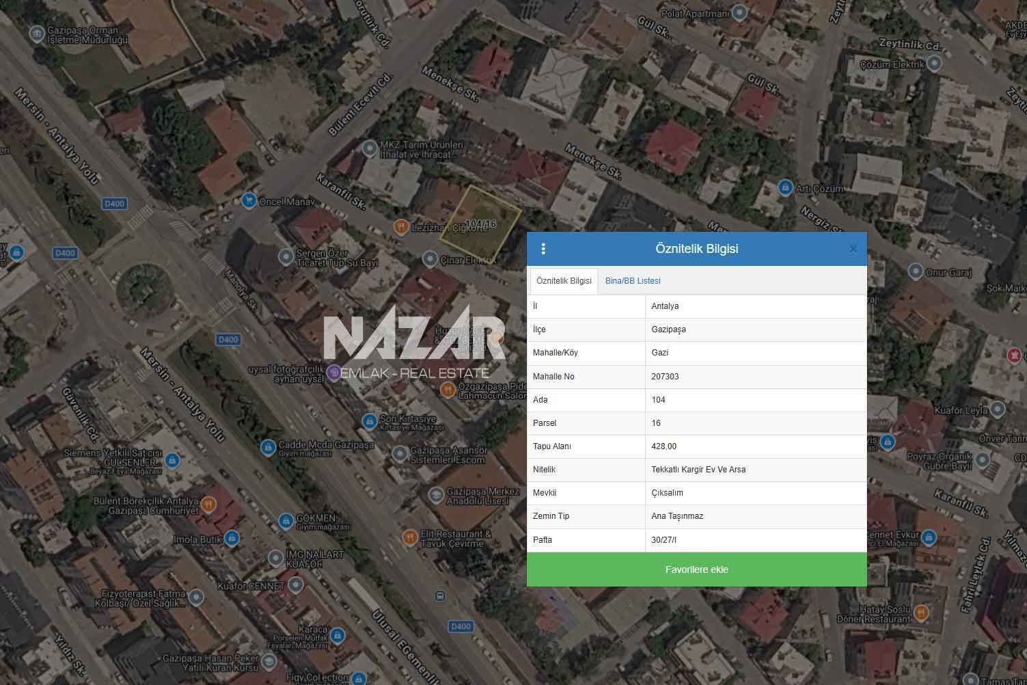Viewport: 1027px width, 685px height.
Task: Click the highlighted parcel 104/16 on map
Action: [x=480, y=224]
